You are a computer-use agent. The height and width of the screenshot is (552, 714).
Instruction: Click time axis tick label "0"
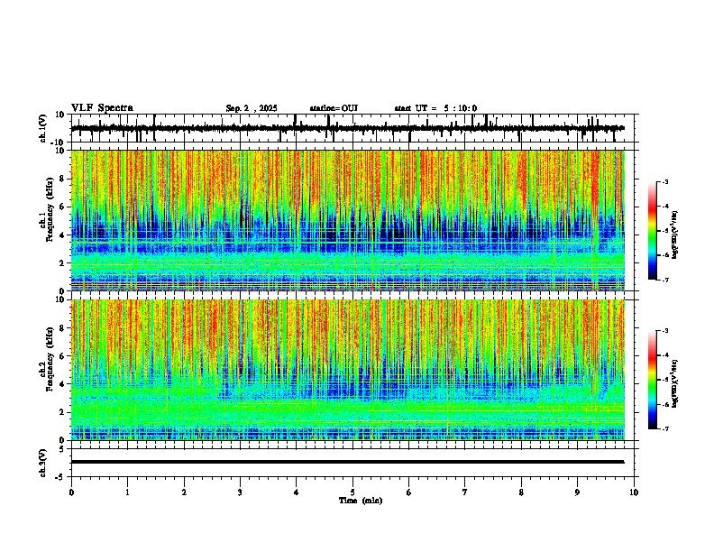pos(71,492)
